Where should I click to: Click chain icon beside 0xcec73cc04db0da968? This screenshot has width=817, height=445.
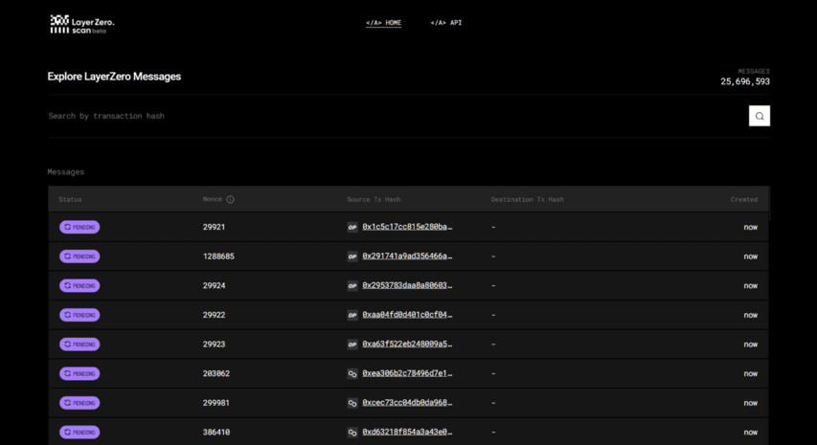352,403
